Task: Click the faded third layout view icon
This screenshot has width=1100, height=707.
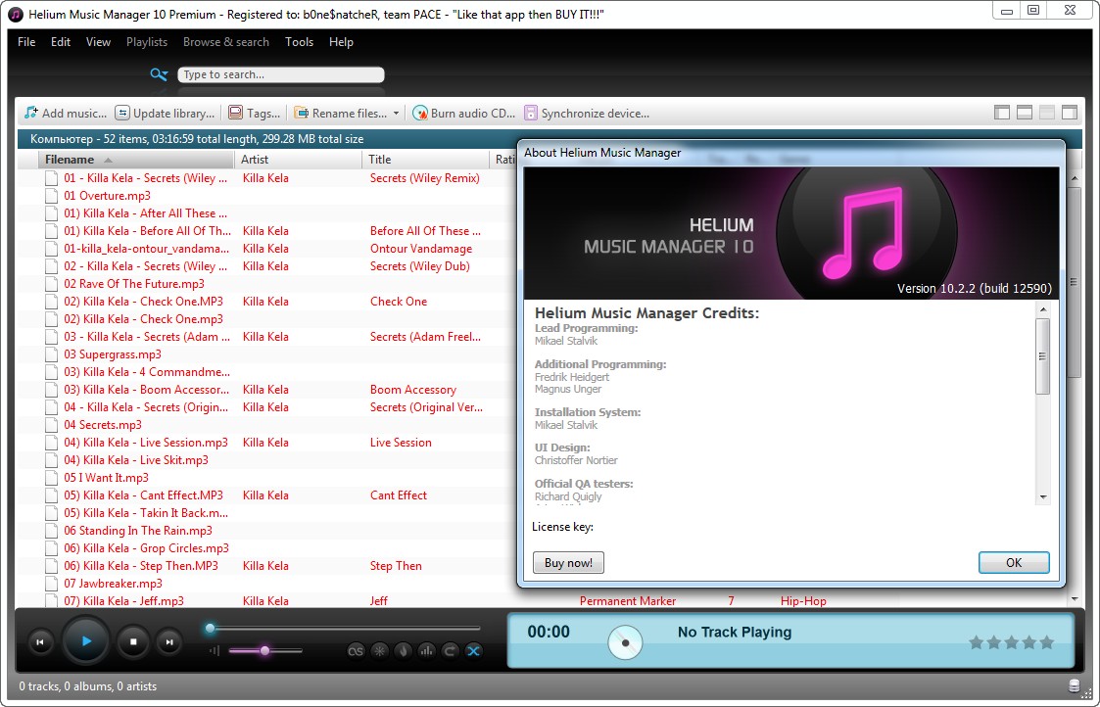Action: tap(1047, 113)
